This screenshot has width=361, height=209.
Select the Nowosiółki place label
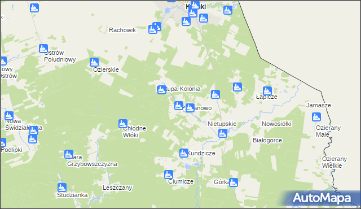point(276,124)
